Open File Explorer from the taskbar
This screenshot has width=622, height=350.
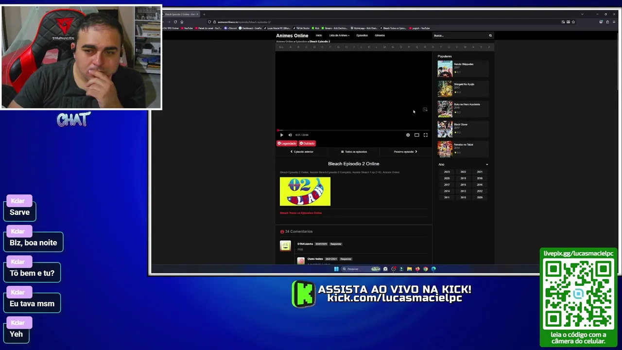[x=409, y=269]
